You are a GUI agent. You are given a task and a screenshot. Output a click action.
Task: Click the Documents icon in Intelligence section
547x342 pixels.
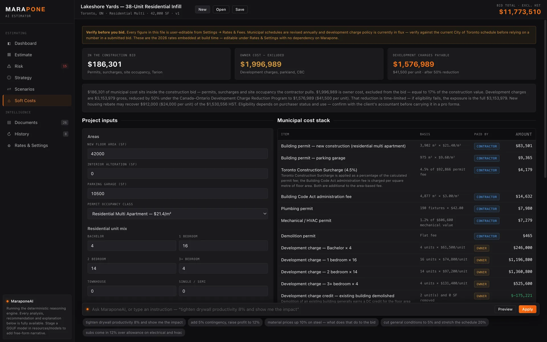(x=9, y=123)
